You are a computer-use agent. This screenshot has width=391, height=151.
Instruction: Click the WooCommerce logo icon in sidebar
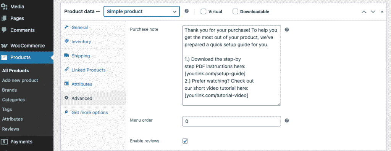[x=4, y=46]
